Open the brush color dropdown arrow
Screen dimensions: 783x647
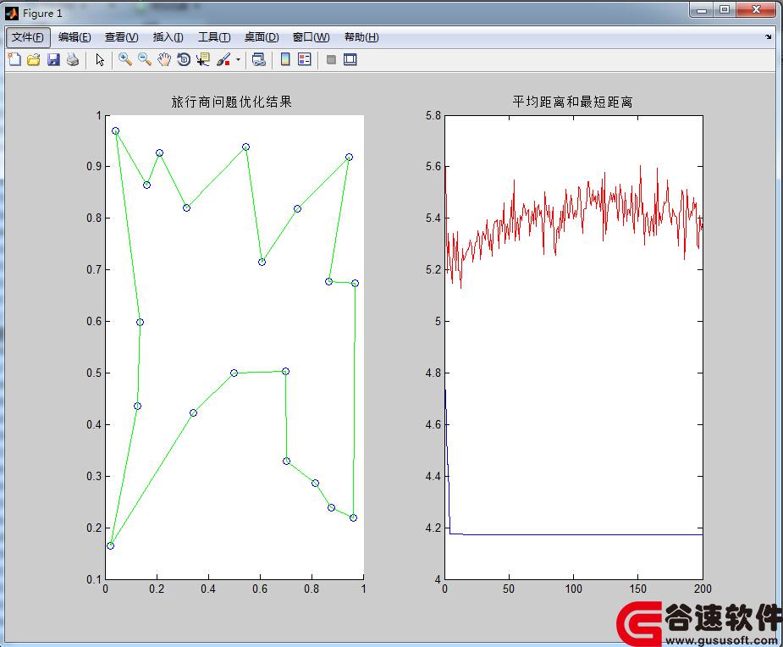click(x=238, y=60)
